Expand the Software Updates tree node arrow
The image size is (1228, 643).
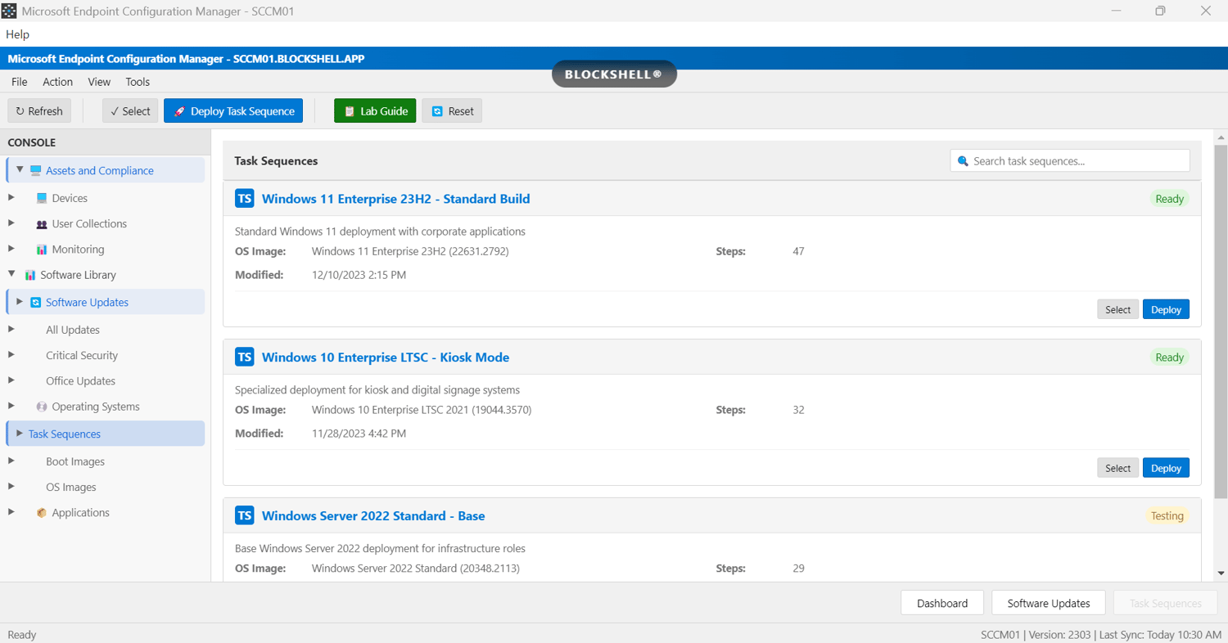coord(20,301)
